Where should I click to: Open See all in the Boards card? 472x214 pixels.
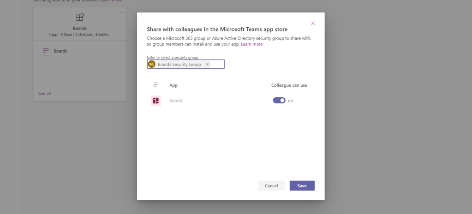[x=44, y=94]
